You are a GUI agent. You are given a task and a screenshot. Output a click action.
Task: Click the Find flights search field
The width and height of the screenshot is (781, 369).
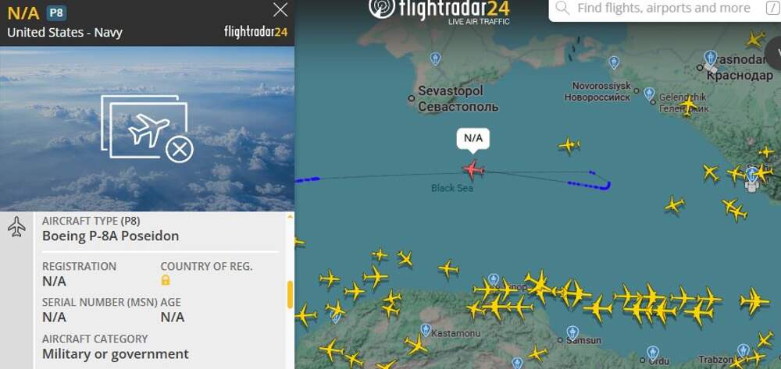click(x=664, y=9)
